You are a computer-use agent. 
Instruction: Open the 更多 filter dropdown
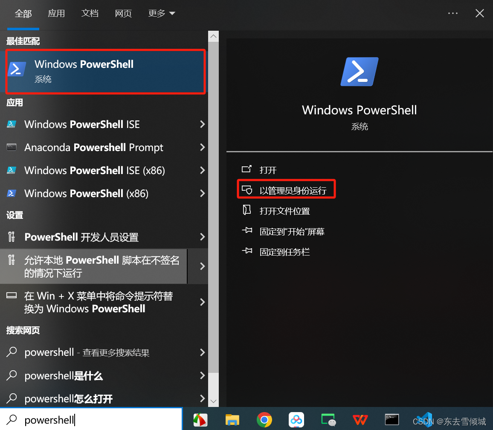pyautogui.click(x=162, y=13)
